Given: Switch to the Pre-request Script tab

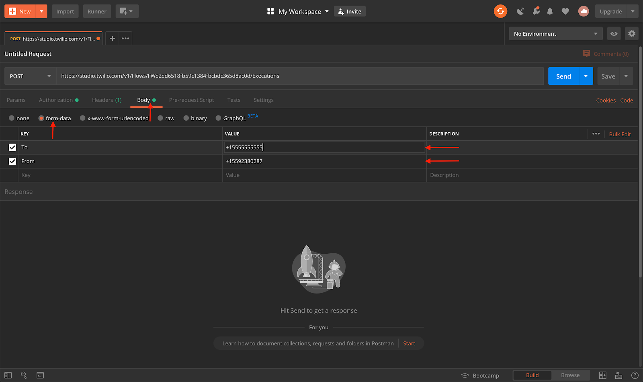Looking at the screenshot, I should tap(191, 100).
